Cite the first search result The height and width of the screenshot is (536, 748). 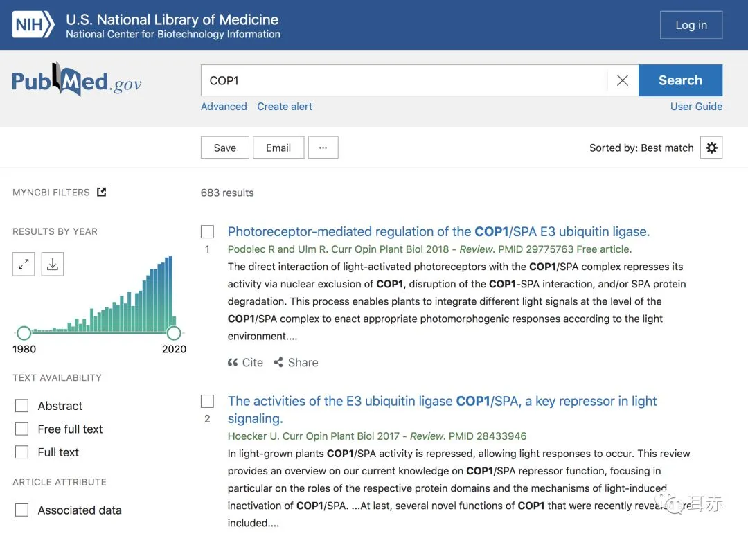click(246, 362)
